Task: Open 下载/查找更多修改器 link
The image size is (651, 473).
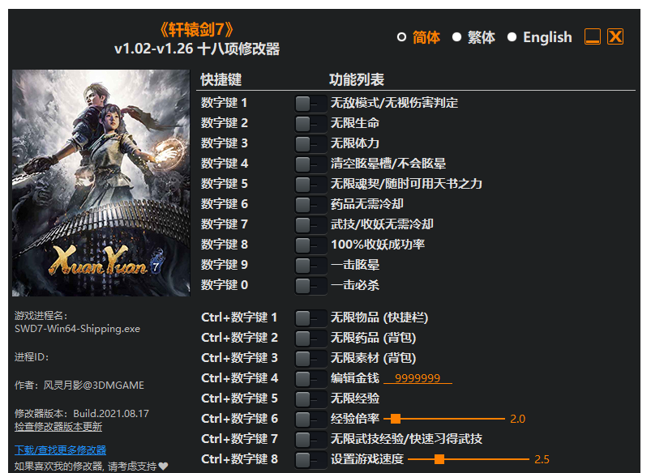Action: click(60, 450)
